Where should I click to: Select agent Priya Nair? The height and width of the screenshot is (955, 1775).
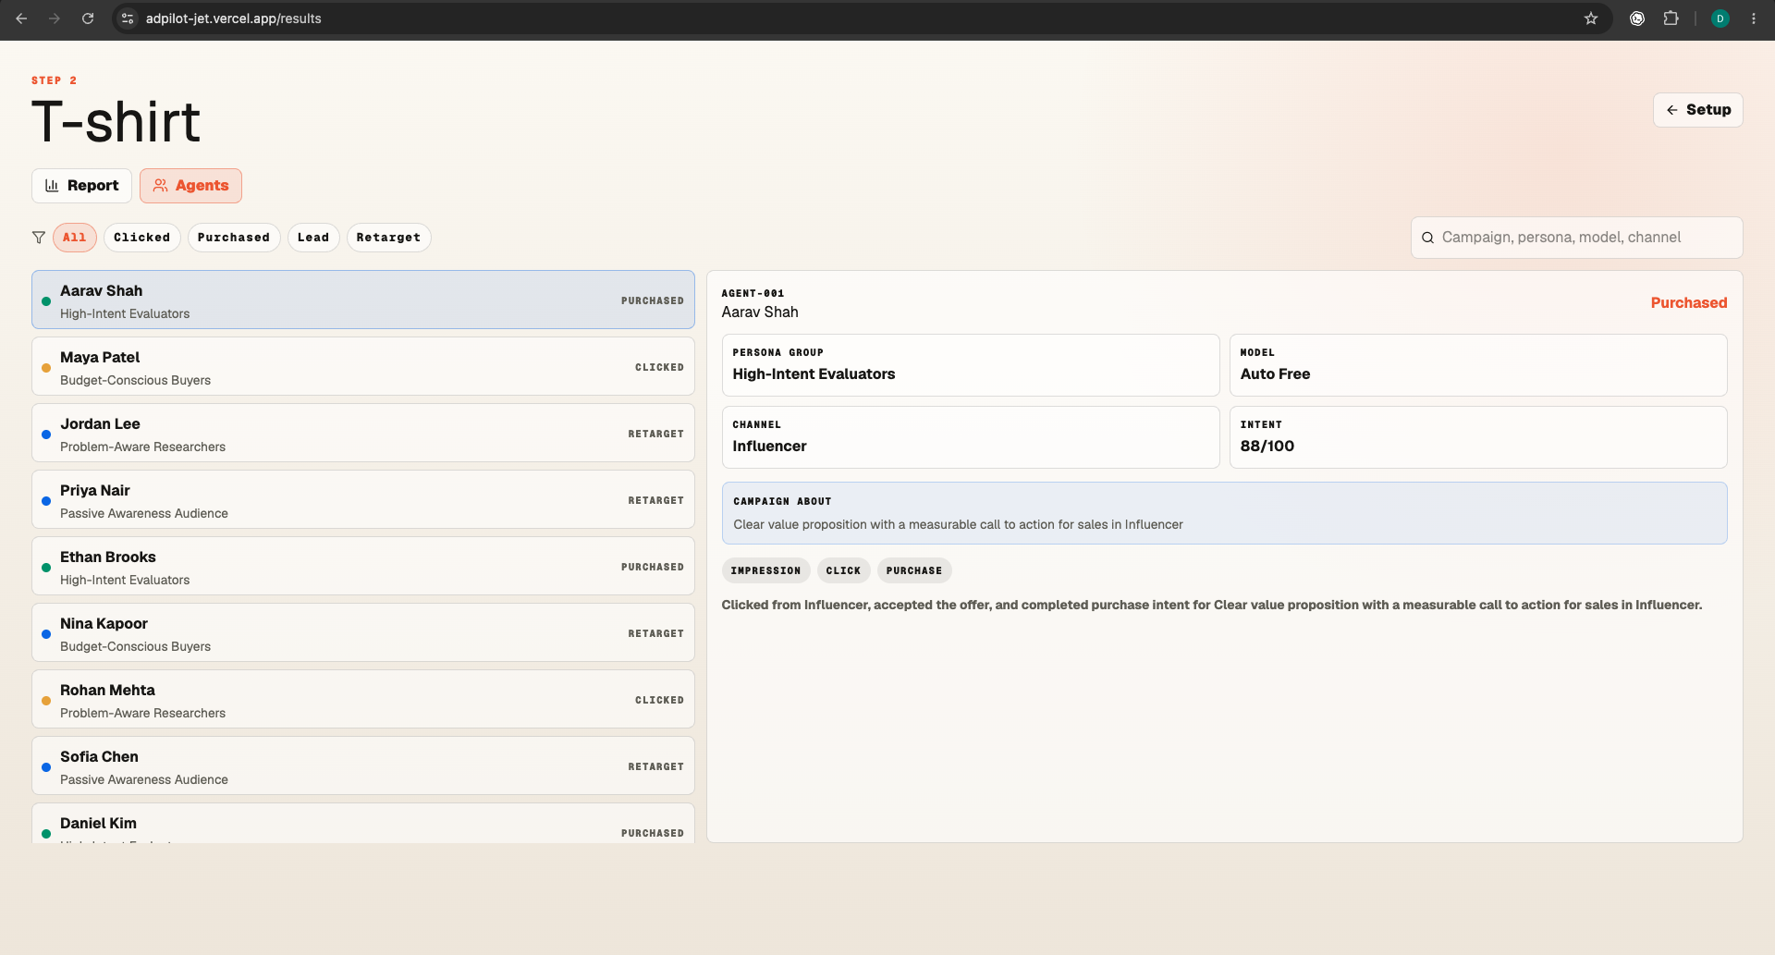pyautogui.click(x=363, y=499)
